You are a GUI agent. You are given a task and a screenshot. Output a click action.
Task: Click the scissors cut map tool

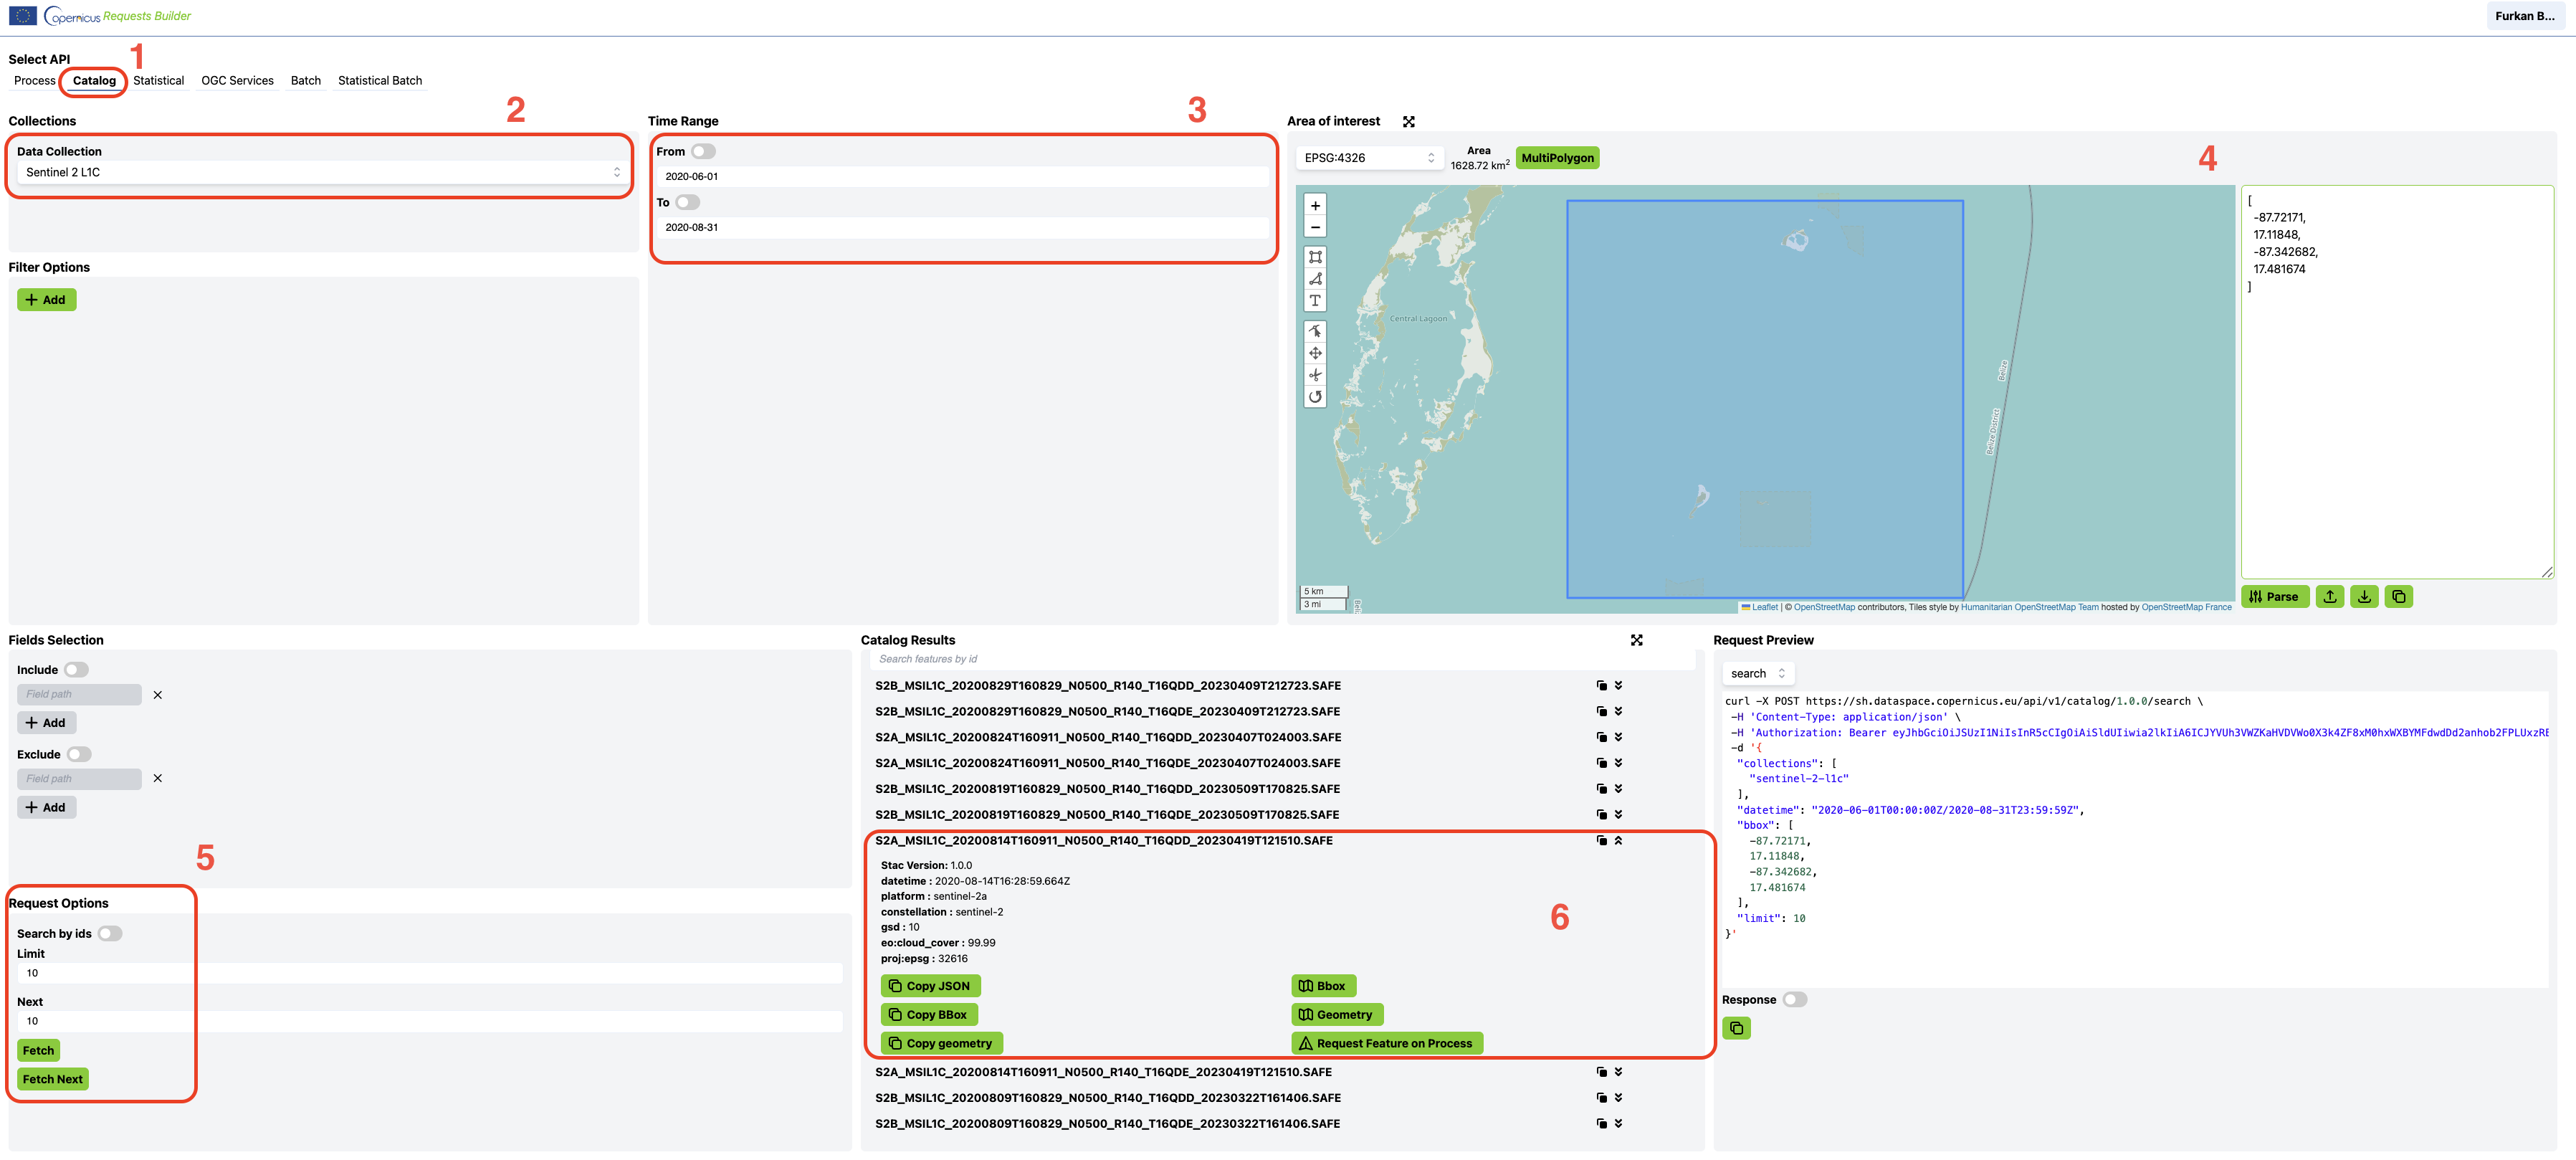[1315, 375]
